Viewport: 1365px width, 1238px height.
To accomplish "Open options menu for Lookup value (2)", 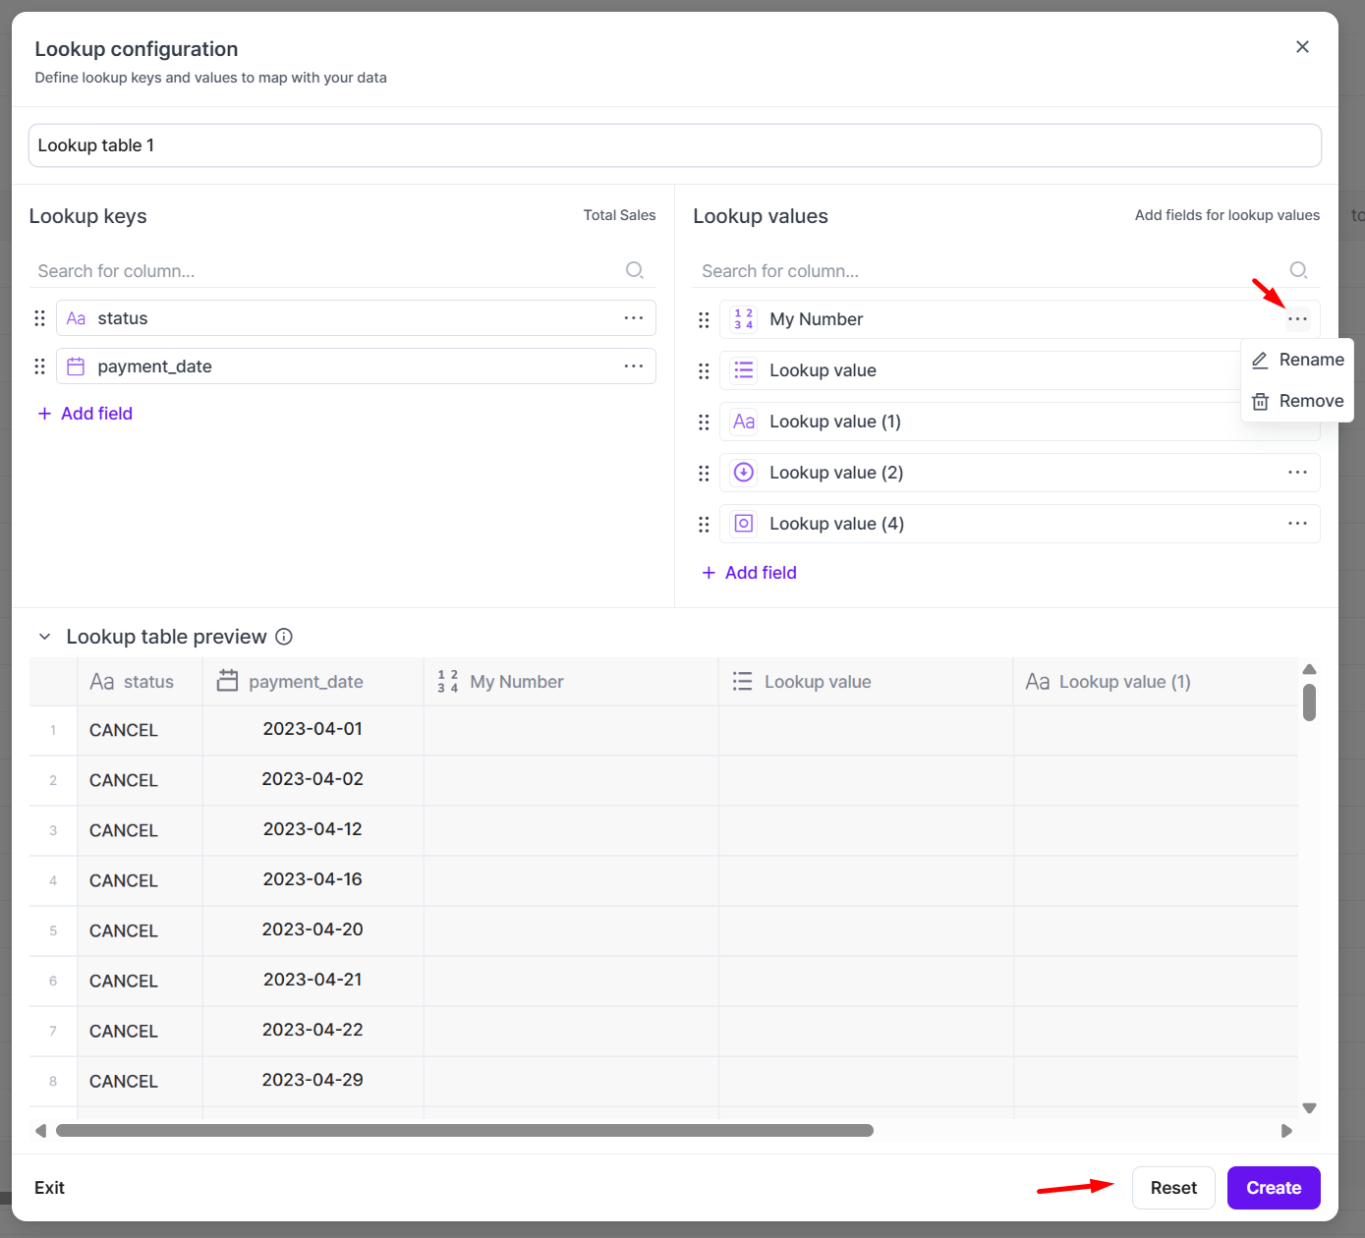I will [x=1297, y=473].
